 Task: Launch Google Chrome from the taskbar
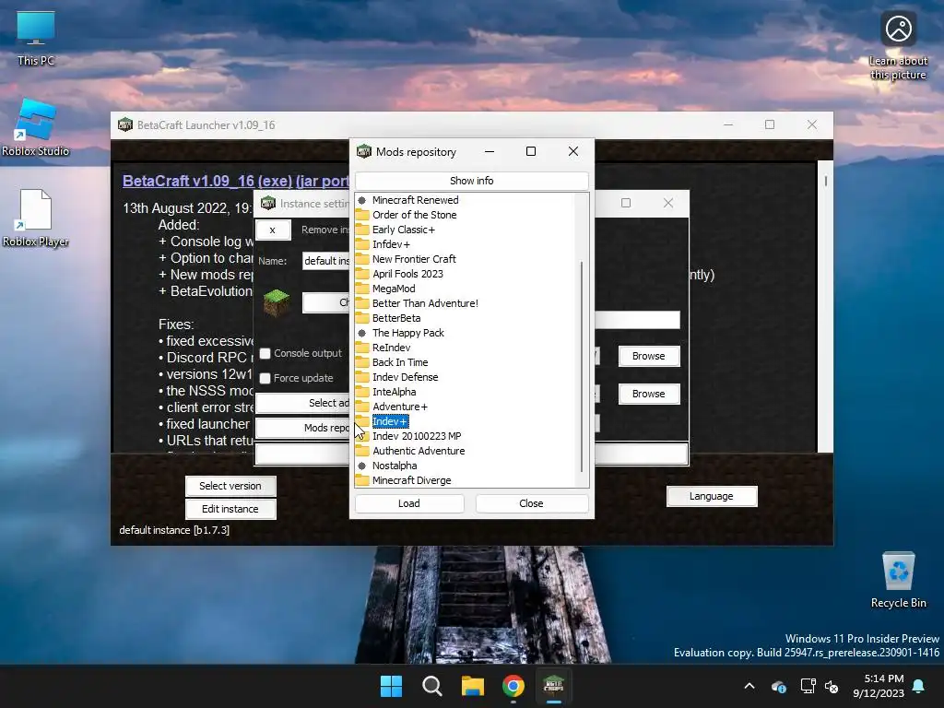pos(513,686)
